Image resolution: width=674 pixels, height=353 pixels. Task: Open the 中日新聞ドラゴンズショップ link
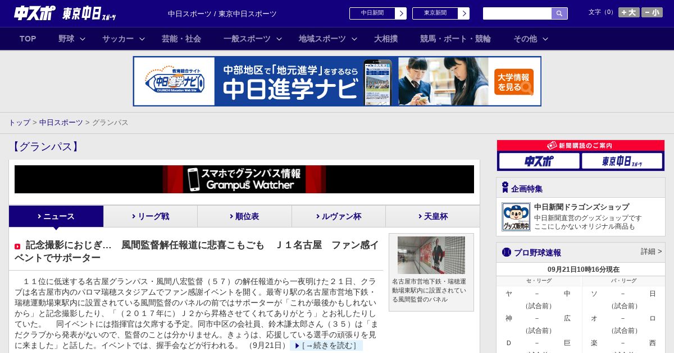pyautogui.click(x=581, y=207)
